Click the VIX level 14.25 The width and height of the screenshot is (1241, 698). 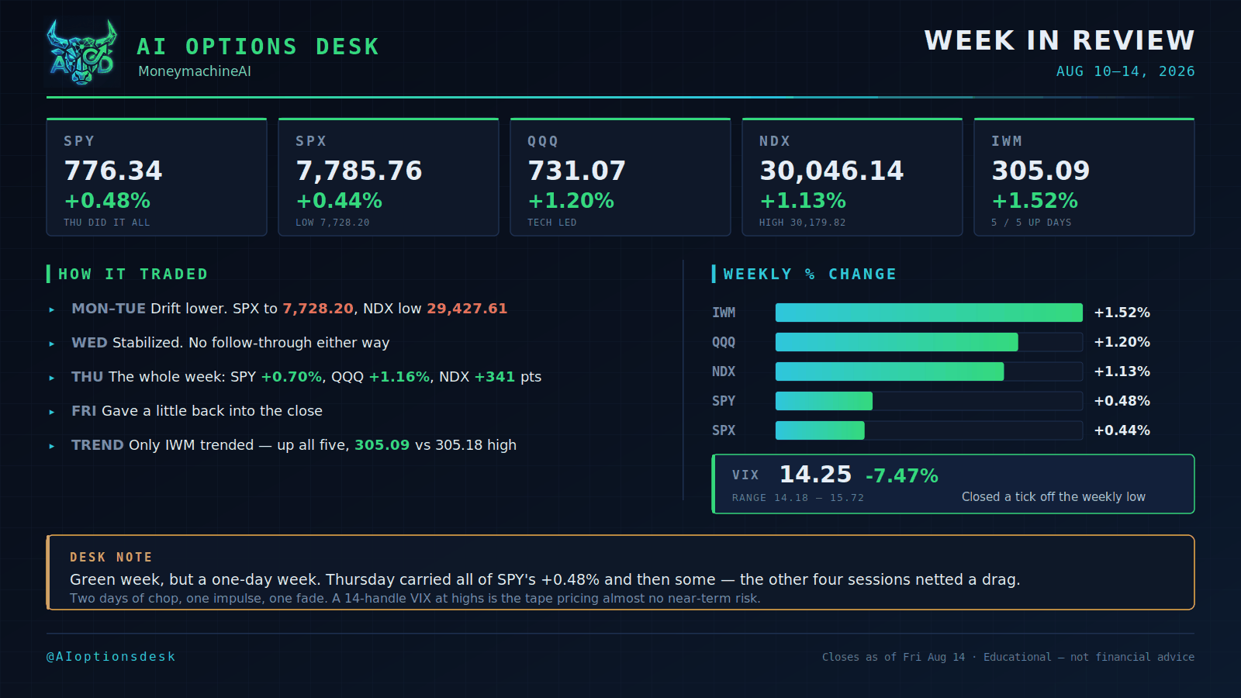click(815, 475)
